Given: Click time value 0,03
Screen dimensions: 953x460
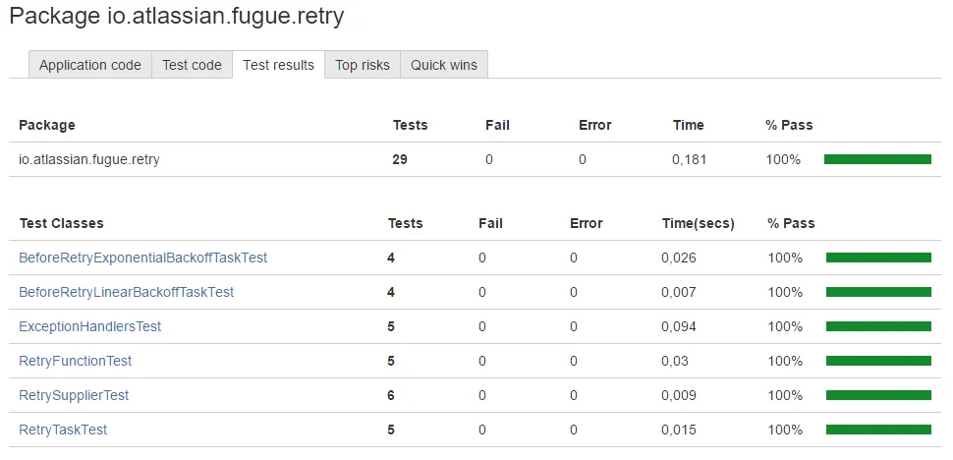Looking at the screenshot, I should pos(675,361).
